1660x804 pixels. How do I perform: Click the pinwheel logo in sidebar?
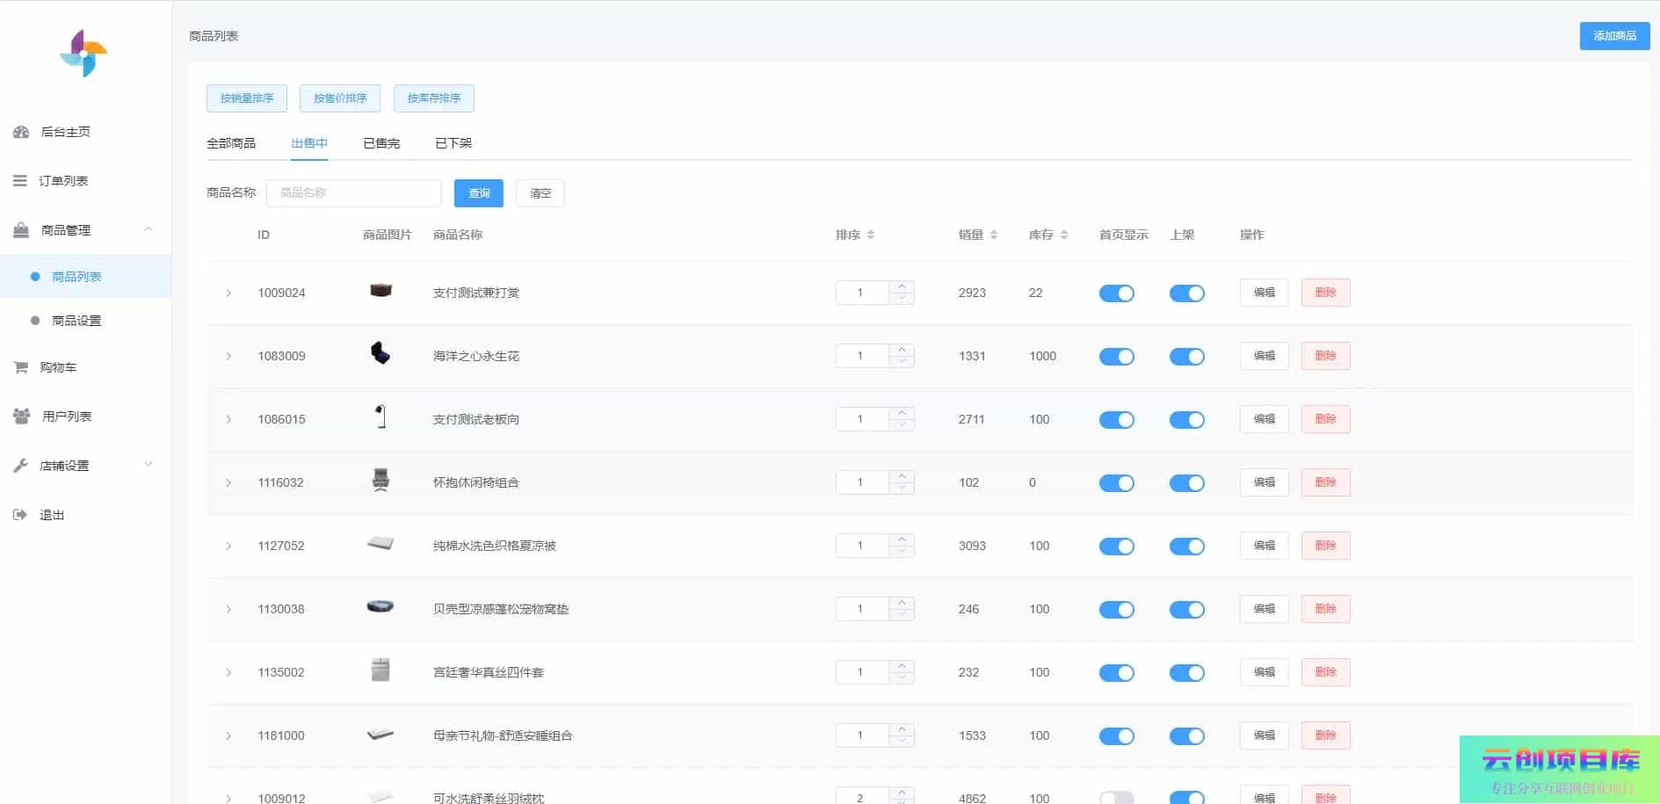(x=83, y=54)
